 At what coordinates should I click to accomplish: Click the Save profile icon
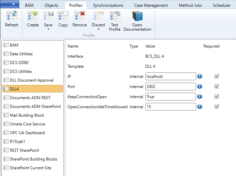[x=48, y=16]
